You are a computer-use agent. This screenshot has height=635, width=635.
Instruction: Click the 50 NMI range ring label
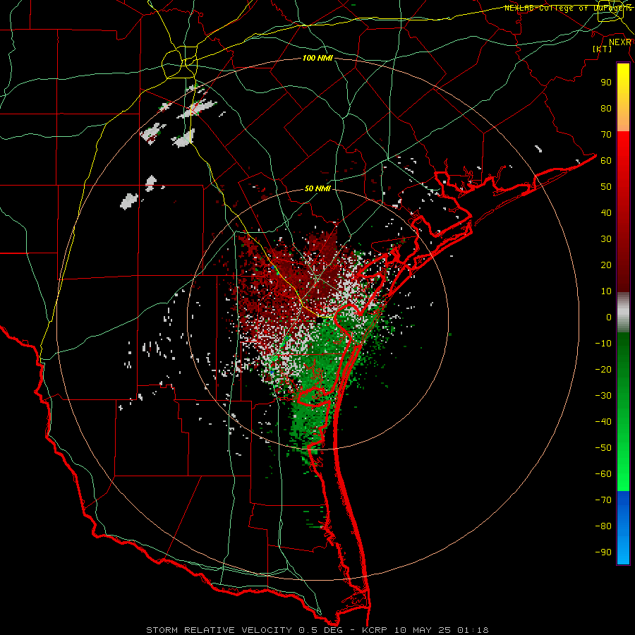coord(317,188)
